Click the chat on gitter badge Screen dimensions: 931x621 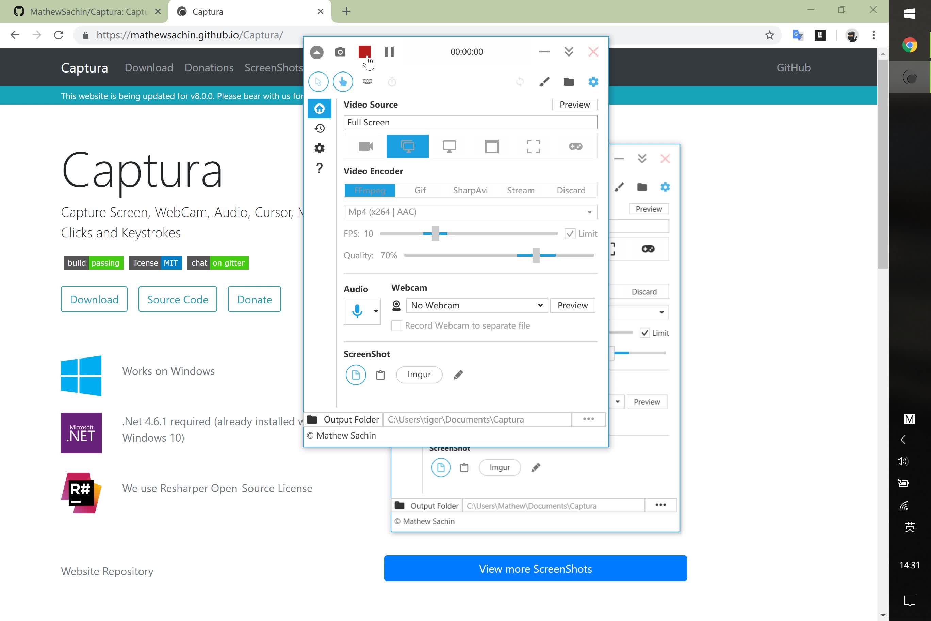(x=218, y=263)
